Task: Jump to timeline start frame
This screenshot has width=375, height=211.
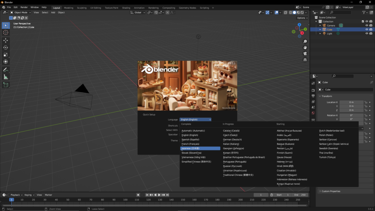Action: (147, 195)
